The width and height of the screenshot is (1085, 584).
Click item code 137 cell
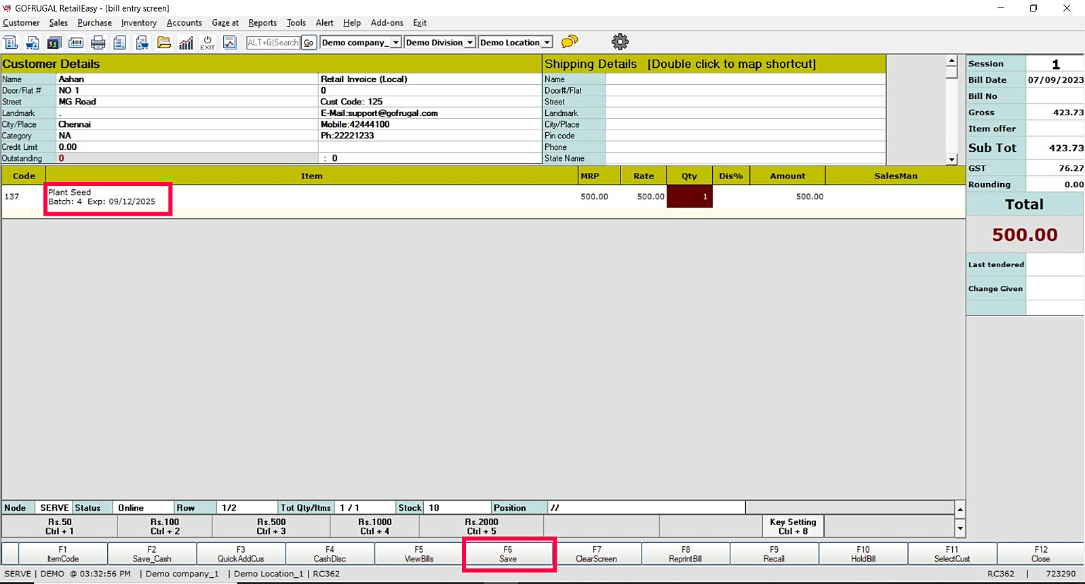[x=24, y=197]
